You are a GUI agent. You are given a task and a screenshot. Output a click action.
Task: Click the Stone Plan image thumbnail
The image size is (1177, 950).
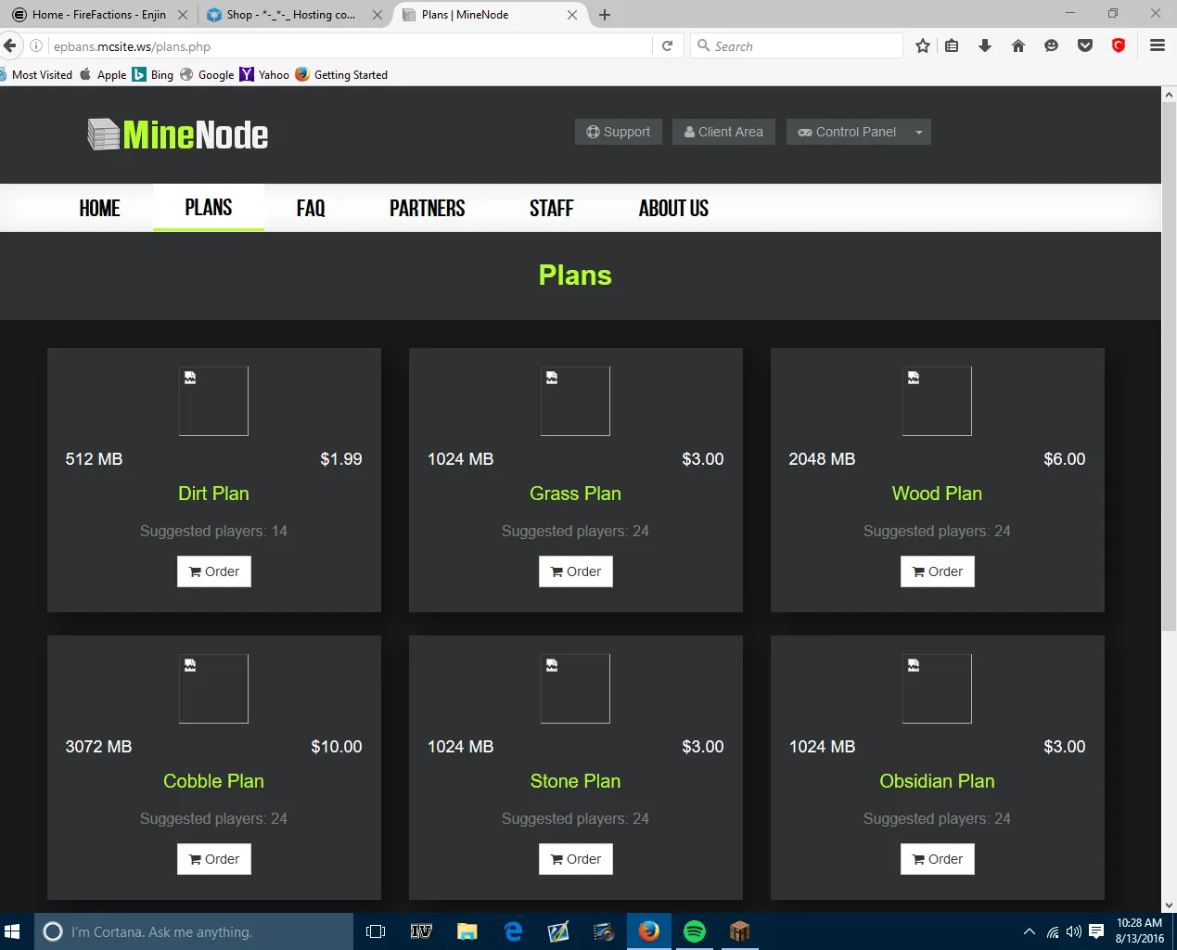click(575, 688)
